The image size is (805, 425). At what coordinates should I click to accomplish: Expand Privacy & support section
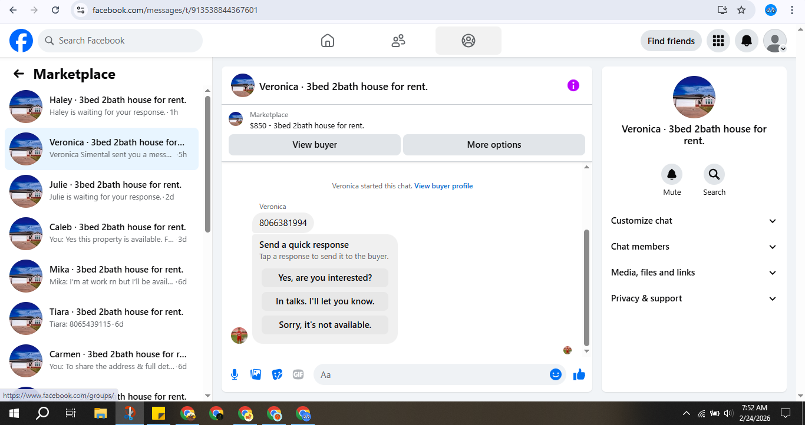694,298
